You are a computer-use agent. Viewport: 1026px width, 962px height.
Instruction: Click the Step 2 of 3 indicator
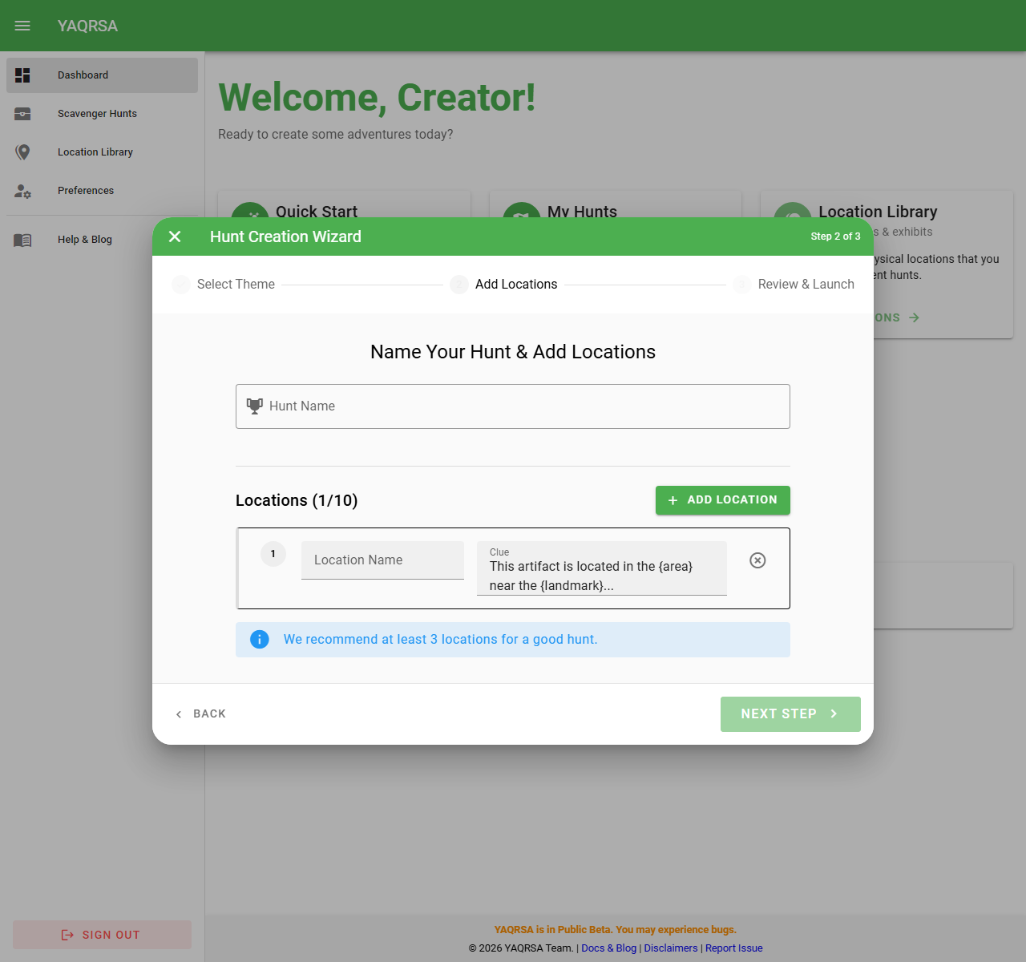pos(835,236)
